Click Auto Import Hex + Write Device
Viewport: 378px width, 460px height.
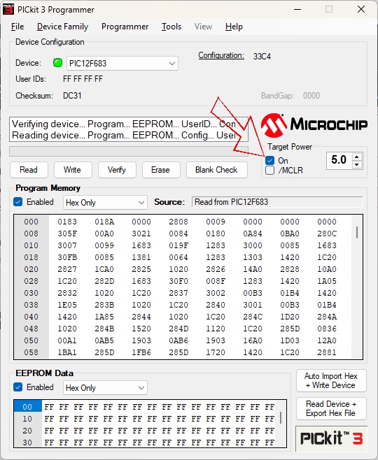tap(331, 380)
